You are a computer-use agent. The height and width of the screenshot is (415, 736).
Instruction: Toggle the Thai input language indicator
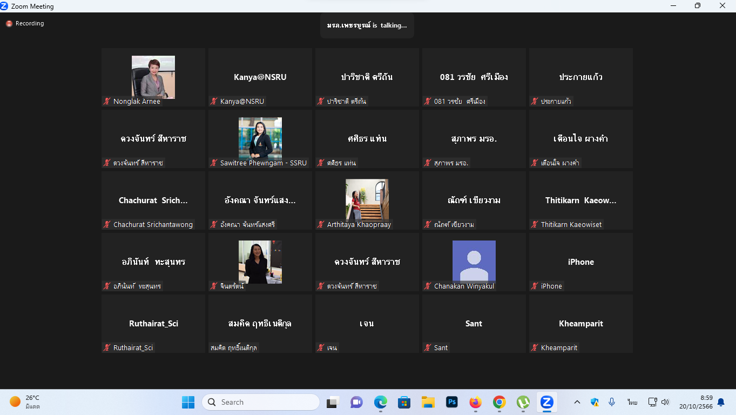(632, 402)
